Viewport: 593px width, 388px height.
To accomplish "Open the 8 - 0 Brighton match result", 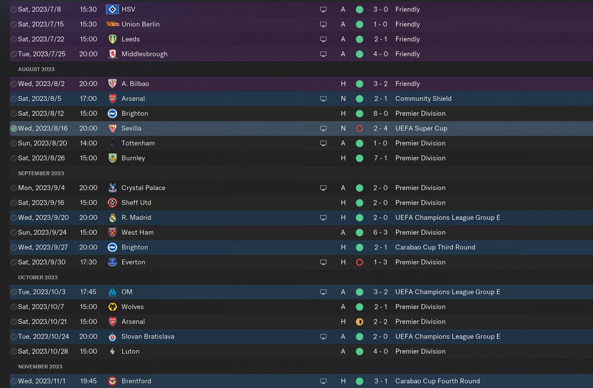I will (381, 113).
